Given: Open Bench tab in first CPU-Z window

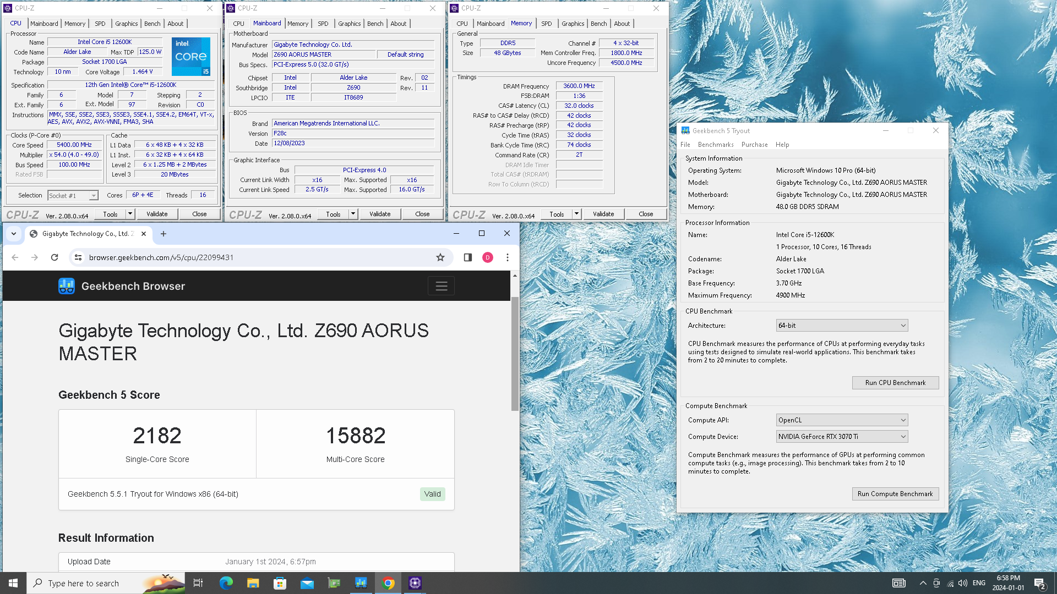Looking at the screenshot, I should 152,24.
